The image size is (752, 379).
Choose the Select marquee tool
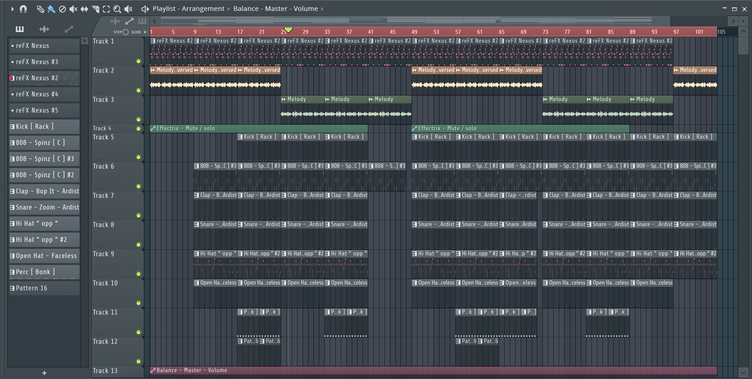coord(106,9)
